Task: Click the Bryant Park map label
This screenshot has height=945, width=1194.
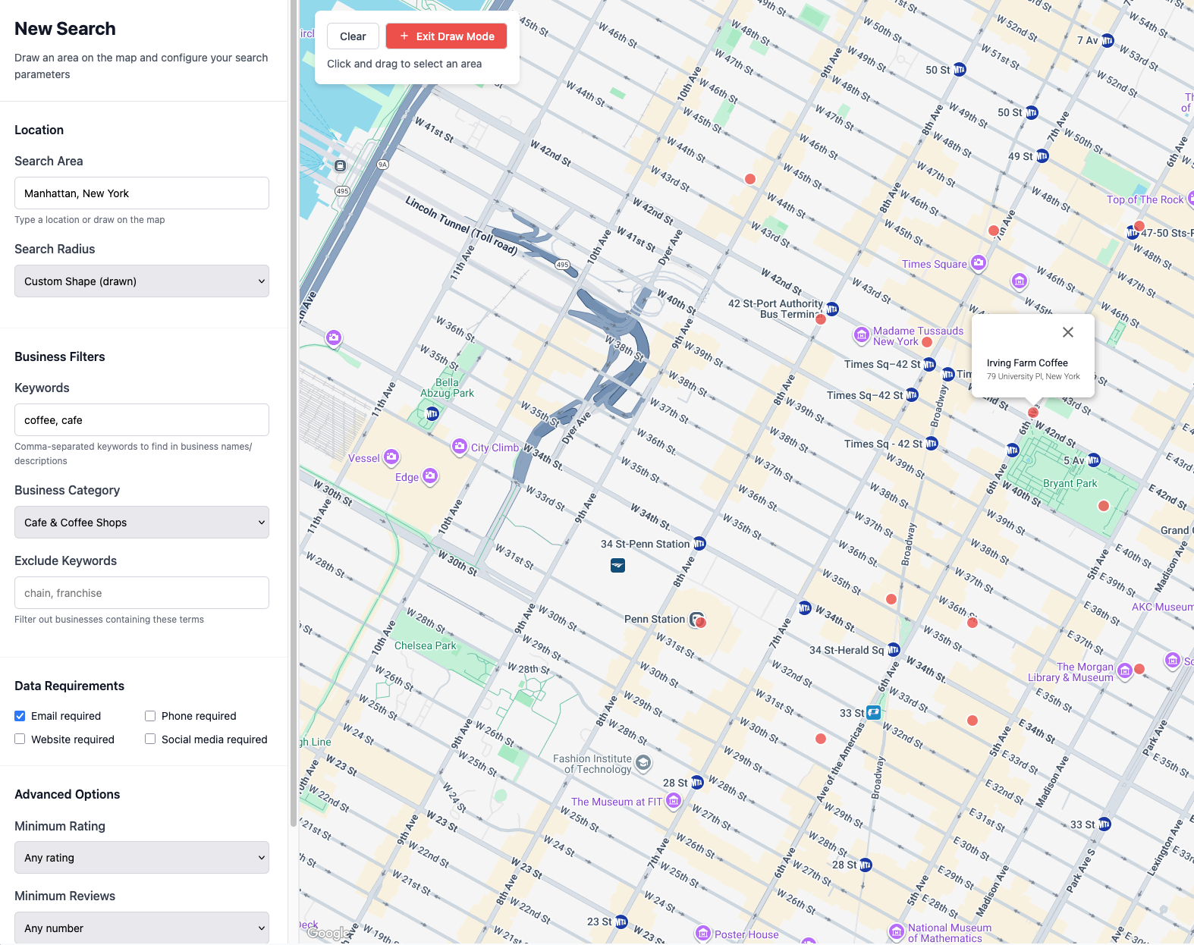Action: [x=1070, y=483]
